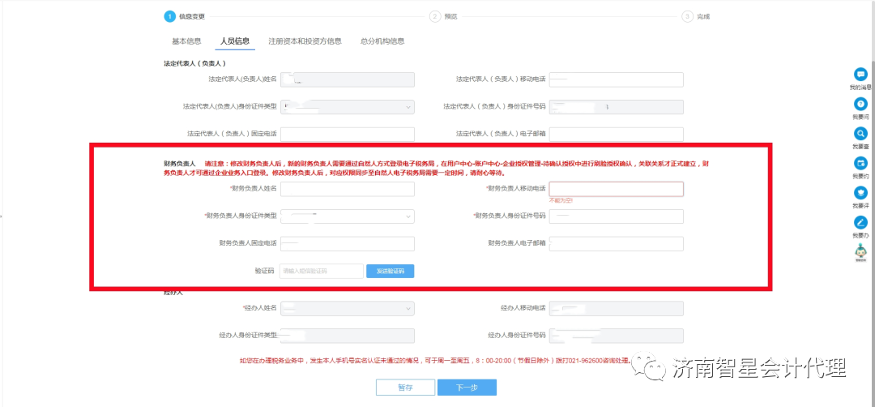Focus 财务负责人电子邮箱 field
Image resolution: width=875 pixels, height=407 pixels.
click(x=616, y=243)
